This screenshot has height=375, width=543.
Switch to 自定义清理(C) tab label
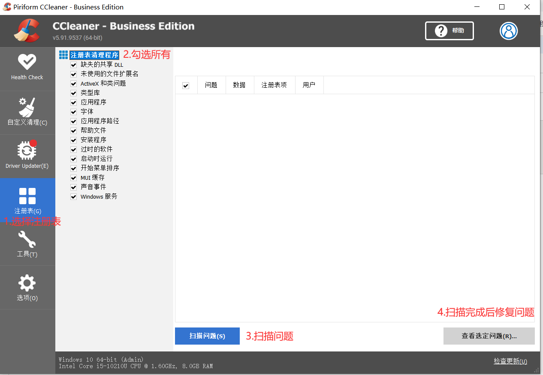pos(27,122)
